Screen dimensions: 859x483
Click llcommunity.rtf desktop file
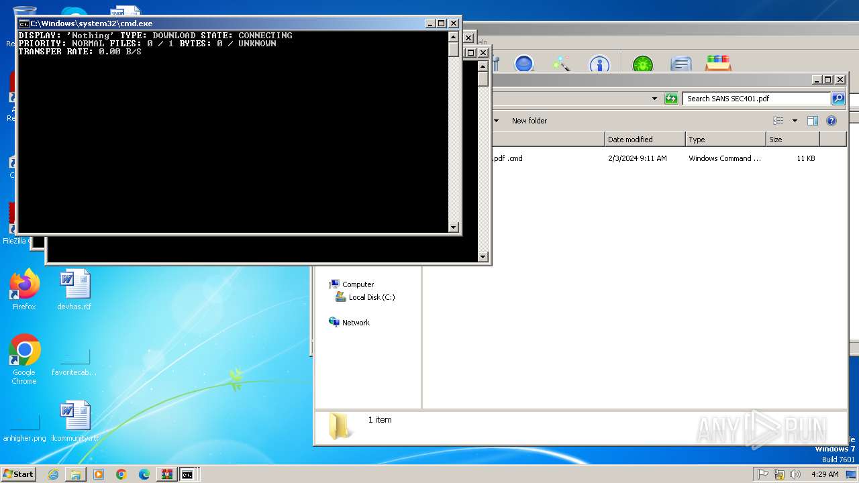tap(74, 421)
